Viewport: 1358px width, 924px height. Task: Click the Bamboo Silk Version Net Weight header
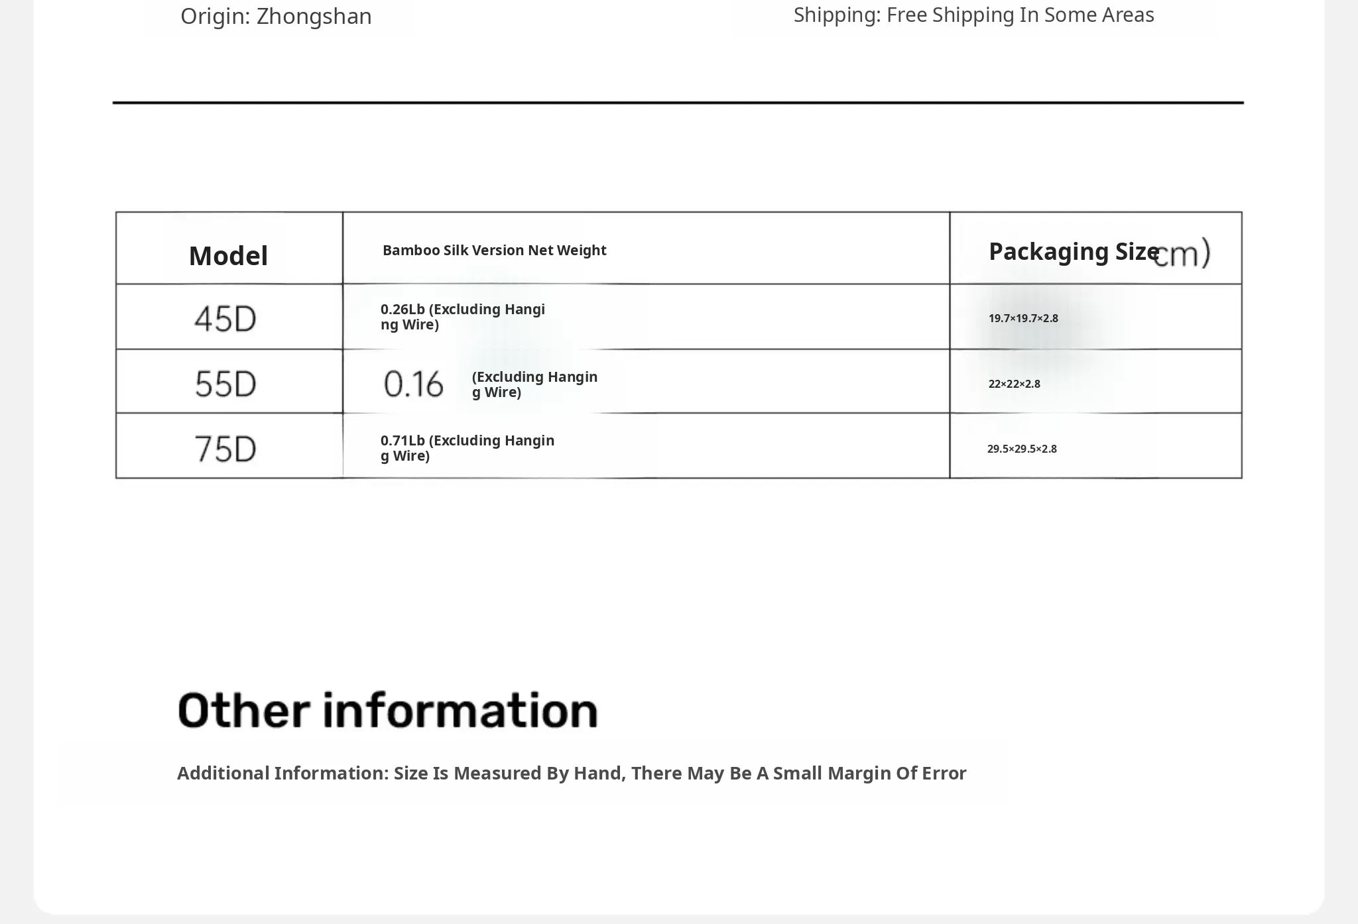point(494,251)
